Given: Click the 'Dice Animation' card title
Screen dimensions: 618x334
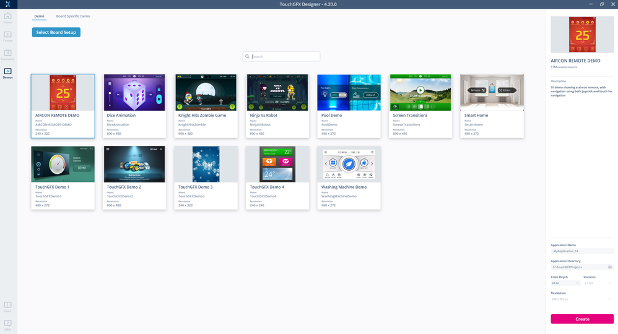Looking at the screenshot, I should pos(121,116).
